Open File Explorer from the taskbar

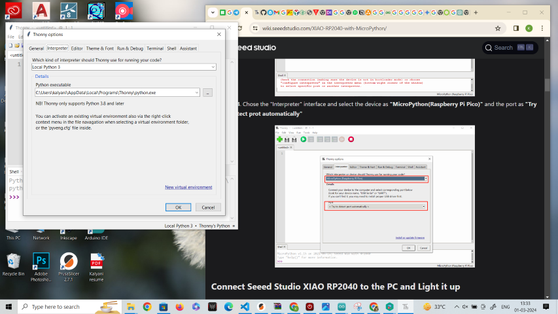pos(131,307)
